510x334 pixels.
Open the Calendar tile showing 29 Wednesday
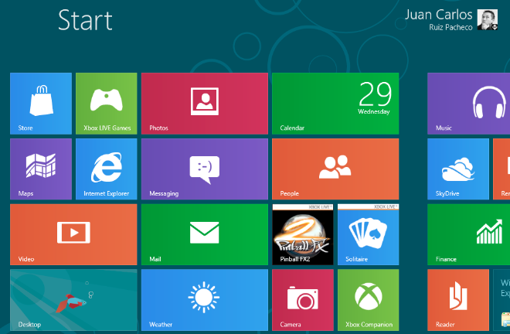335,104
